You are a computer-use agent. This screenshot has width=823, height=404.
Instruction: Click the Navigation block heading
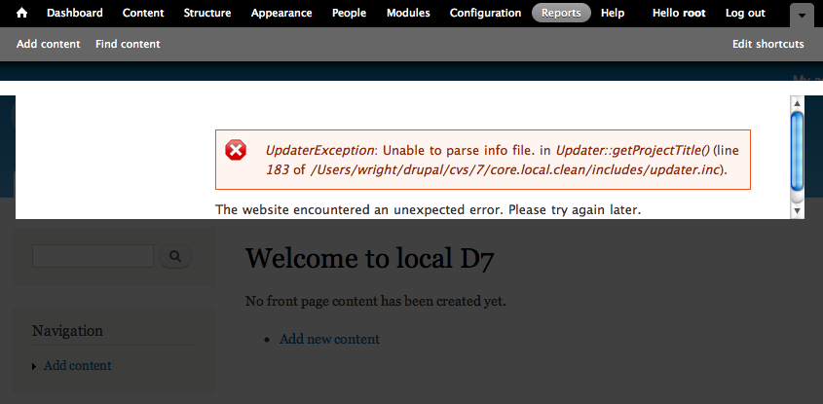68,331
